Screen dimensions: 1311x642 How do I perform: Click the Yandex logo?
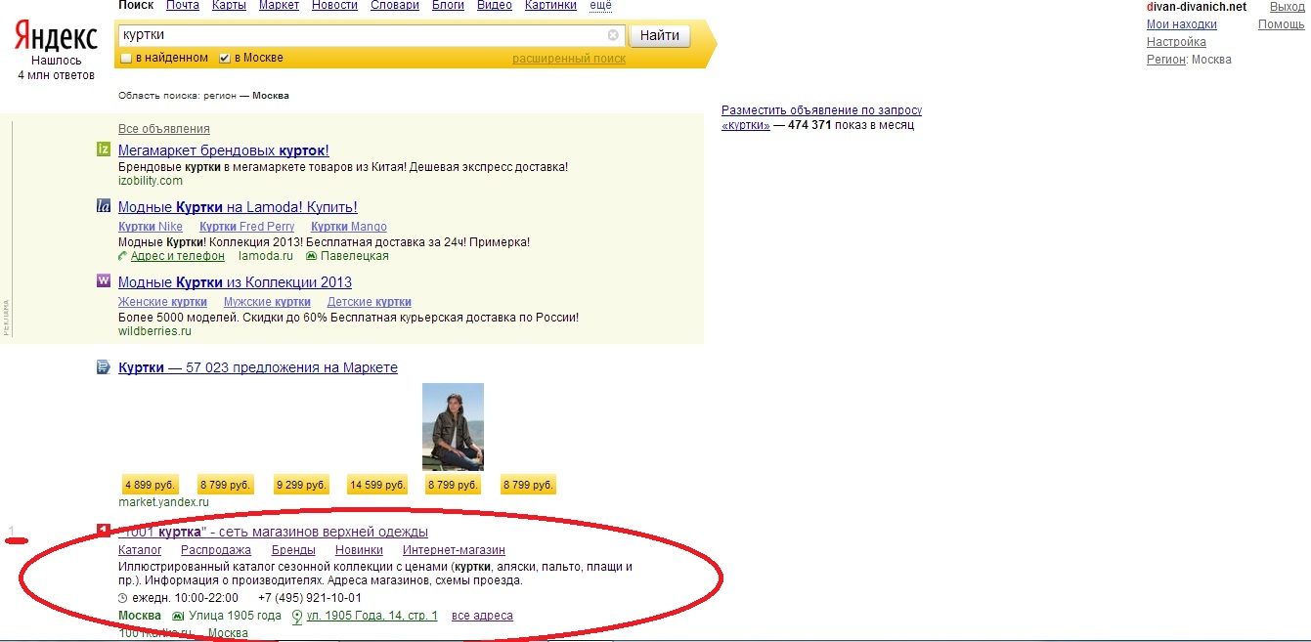pos(56,38)
